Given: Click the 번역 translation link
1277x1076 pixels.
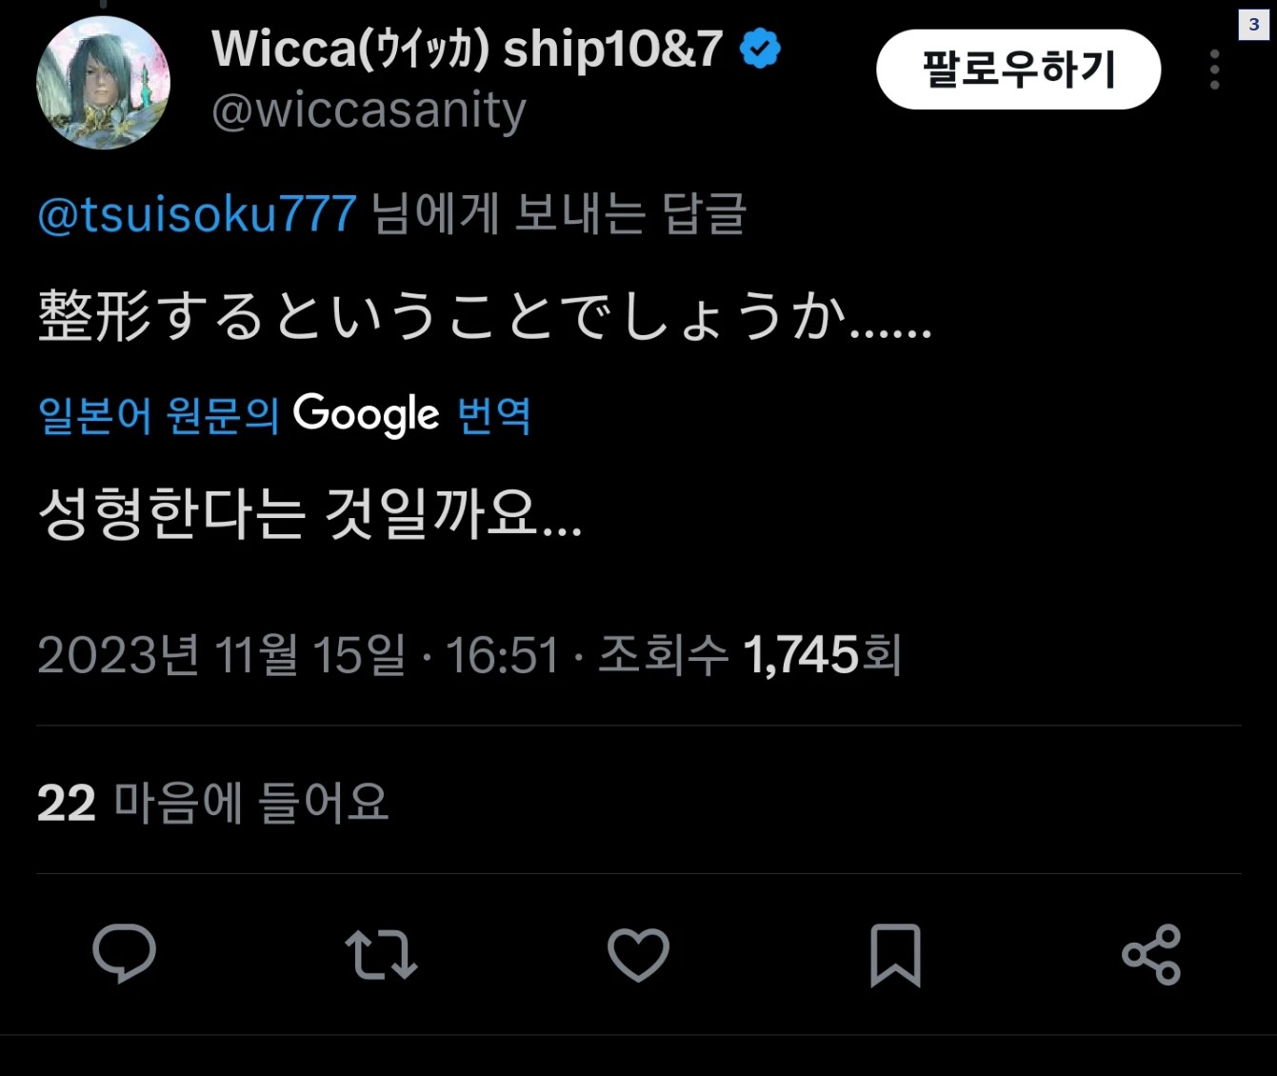Looking at the screenshot, I should (x=494, y=415).
